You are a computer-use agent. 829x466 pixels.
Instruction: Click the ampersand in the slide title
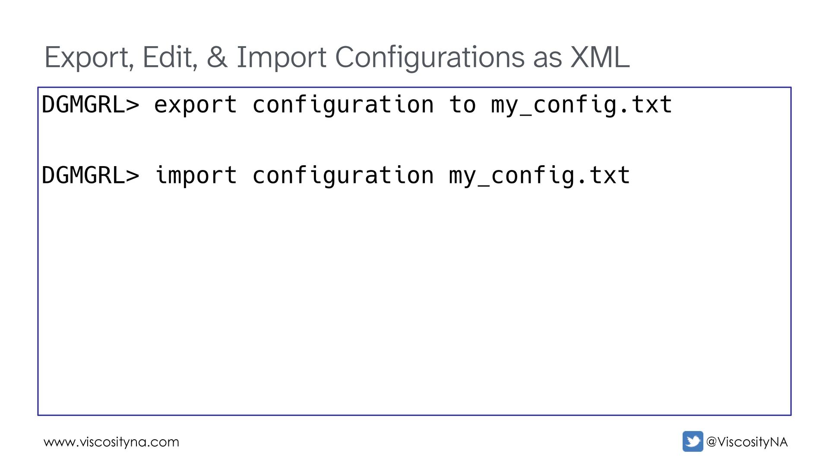[x=217, y=57]
